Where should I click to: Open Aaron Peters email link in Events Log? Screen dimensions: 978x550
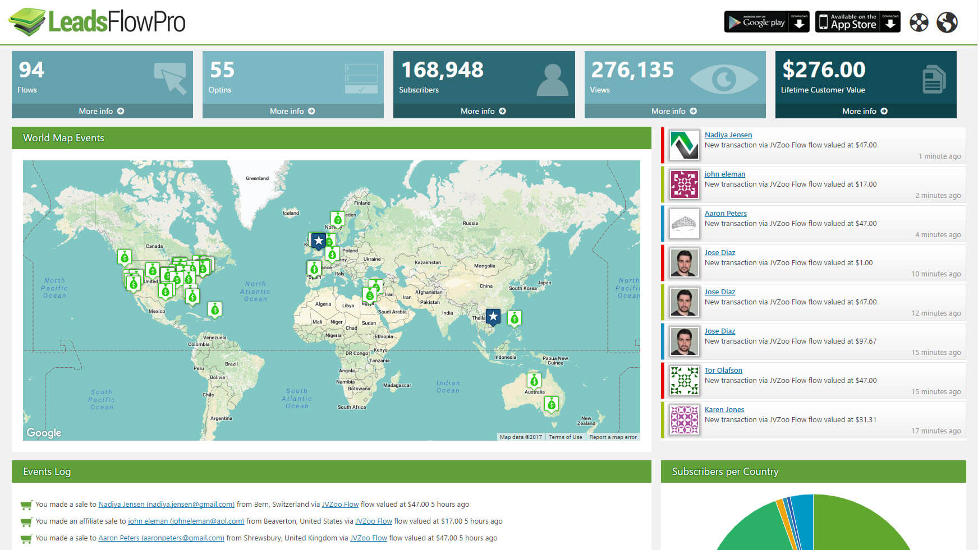(x=162, y=538)
